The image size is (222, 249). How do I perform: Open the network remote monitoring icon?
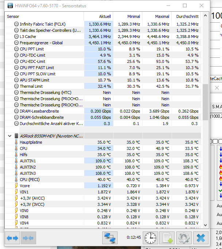(x=110, y=238)
